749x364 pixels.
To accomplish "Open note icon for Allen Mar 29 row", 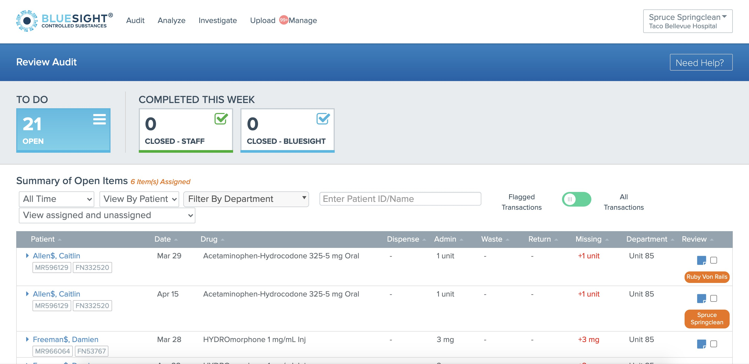I will point(701,260).
